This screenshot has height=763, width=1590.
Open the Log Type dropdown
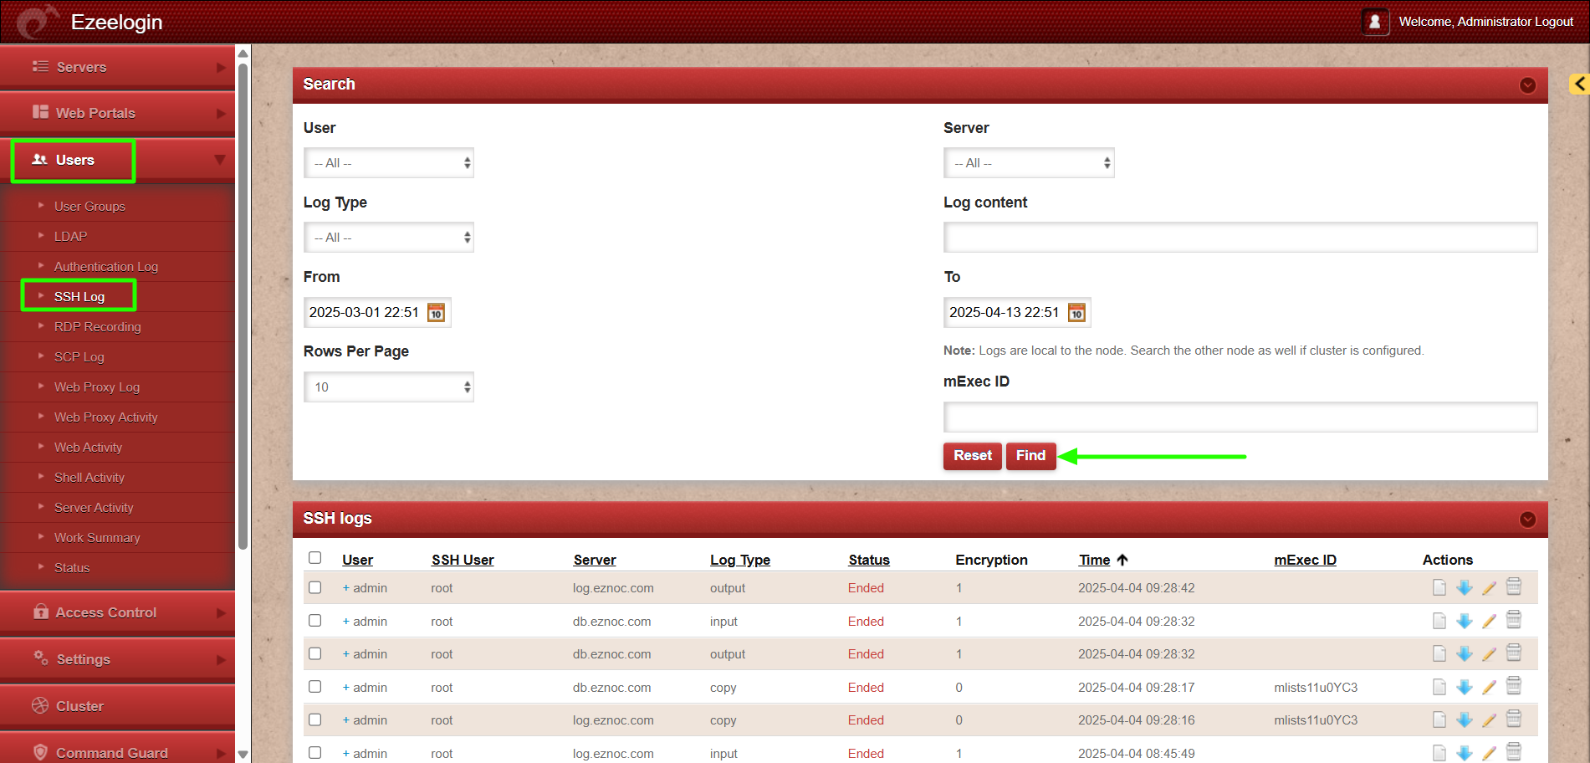coord(389,238)
